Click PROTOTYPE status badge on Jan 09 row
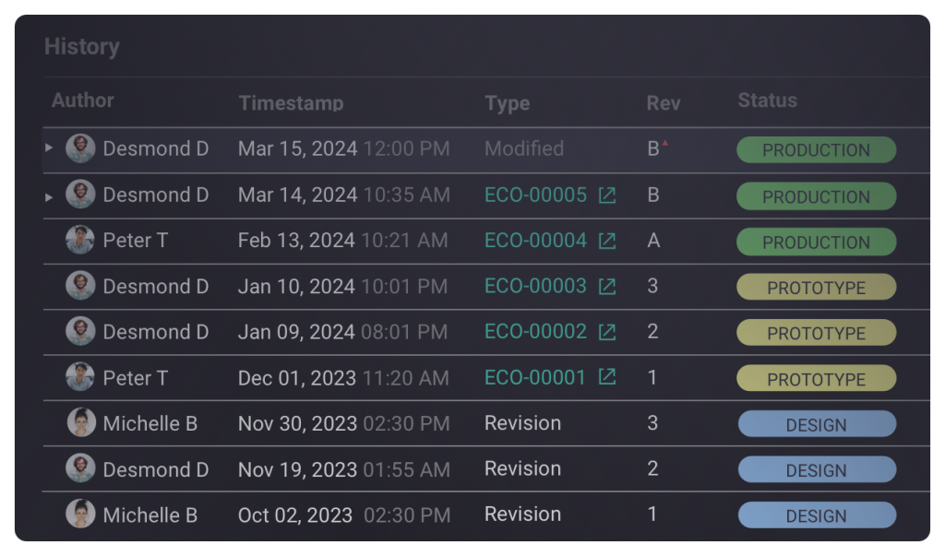Image resolution: width=945 pixels, height=556 pixels. click(x=816, y=333)
